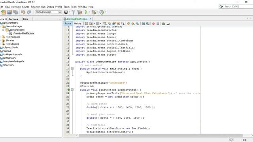Open Run Project dropdown arrow
The image size is (253, 142).
click(x=90, y=12)
